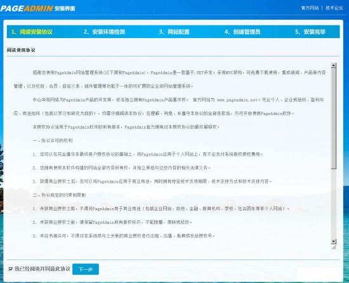This screenshot has width=349, height=283.
Task: Open the 技术论坛 link
Action: (334, 8)
